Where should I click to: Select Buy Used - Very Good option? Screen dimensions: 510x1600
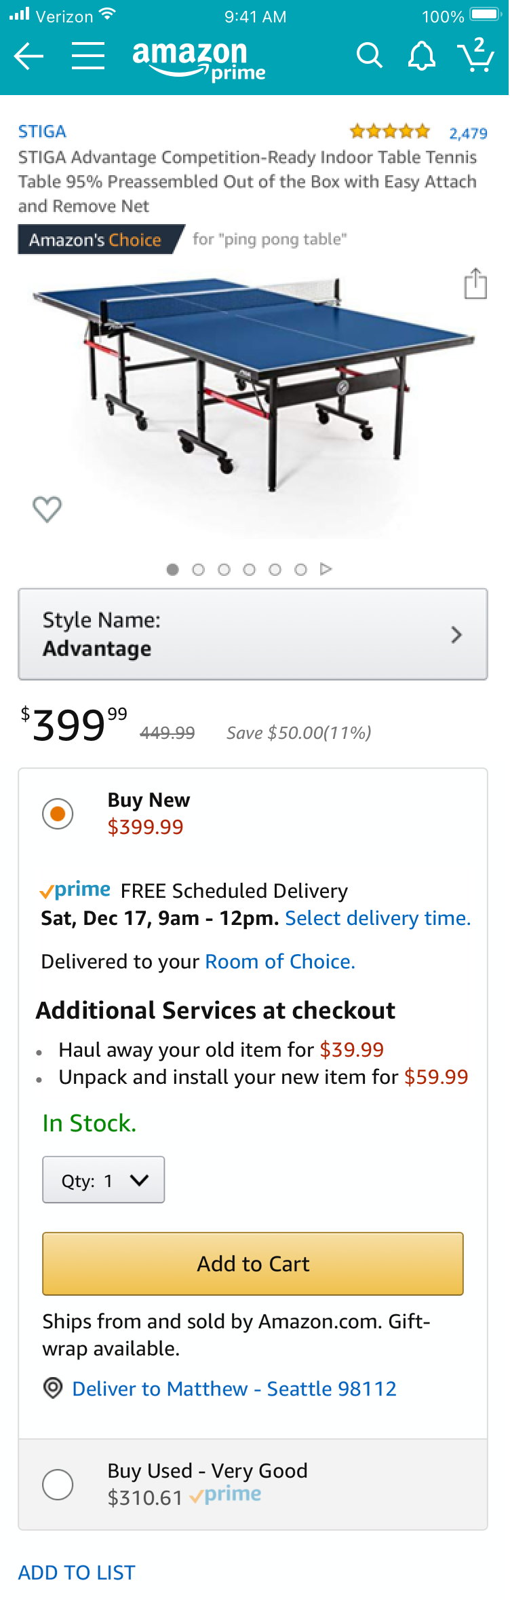(x=58, y=1484)
